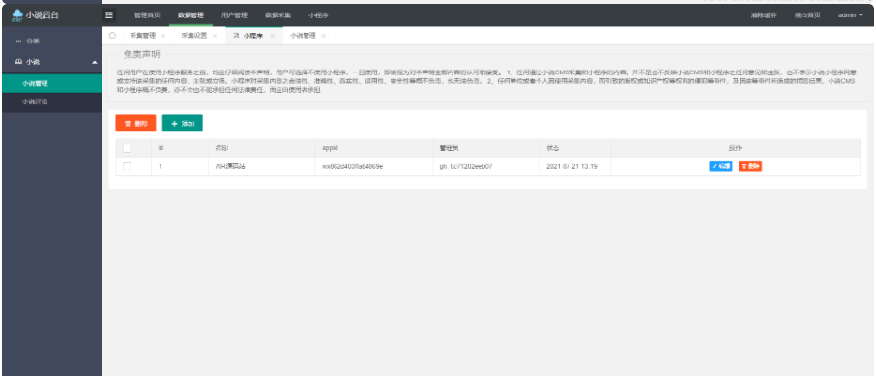The image size is (876, 376).
Task: Go to the home icon tab
Action: coord(112,35)
